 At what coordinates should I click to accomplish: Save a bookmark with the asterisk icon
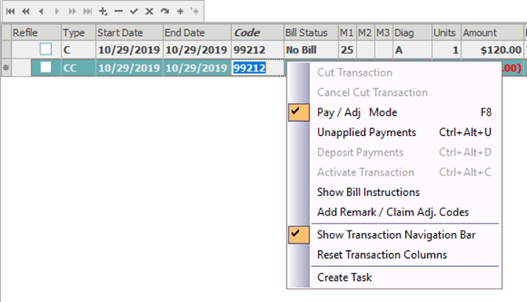click(x=180, y=12)
